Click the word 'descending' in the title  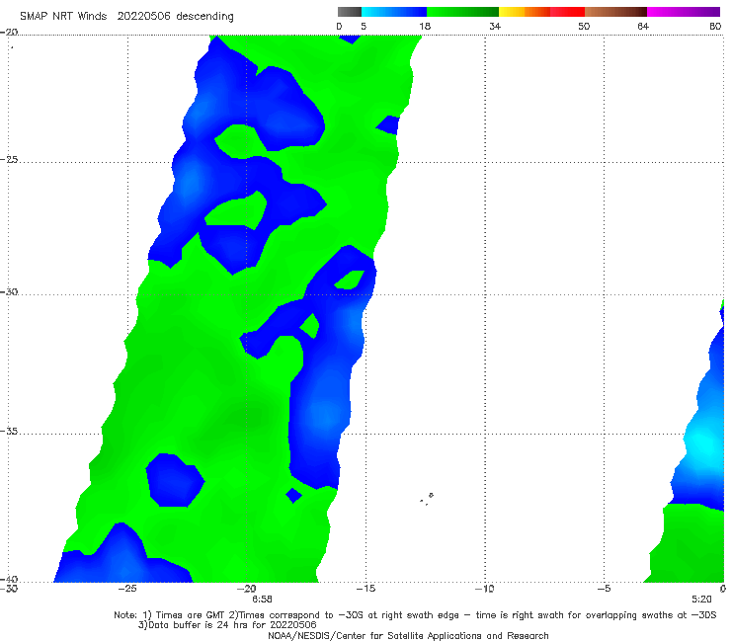[205, 17]
